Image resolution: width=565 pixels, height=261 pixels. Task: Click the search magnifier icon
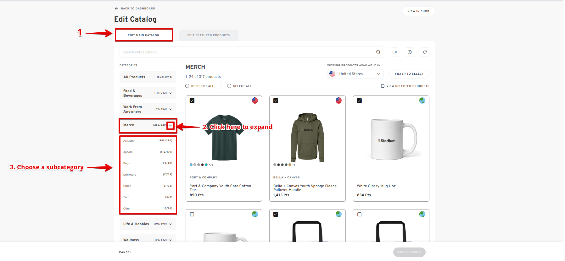(x=378, y=52)
